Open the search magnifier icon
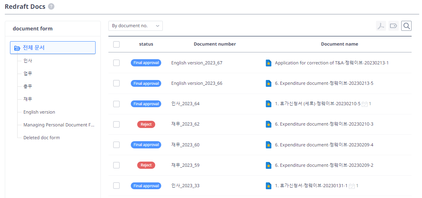 pyautogui.click(x=406, y=26)
